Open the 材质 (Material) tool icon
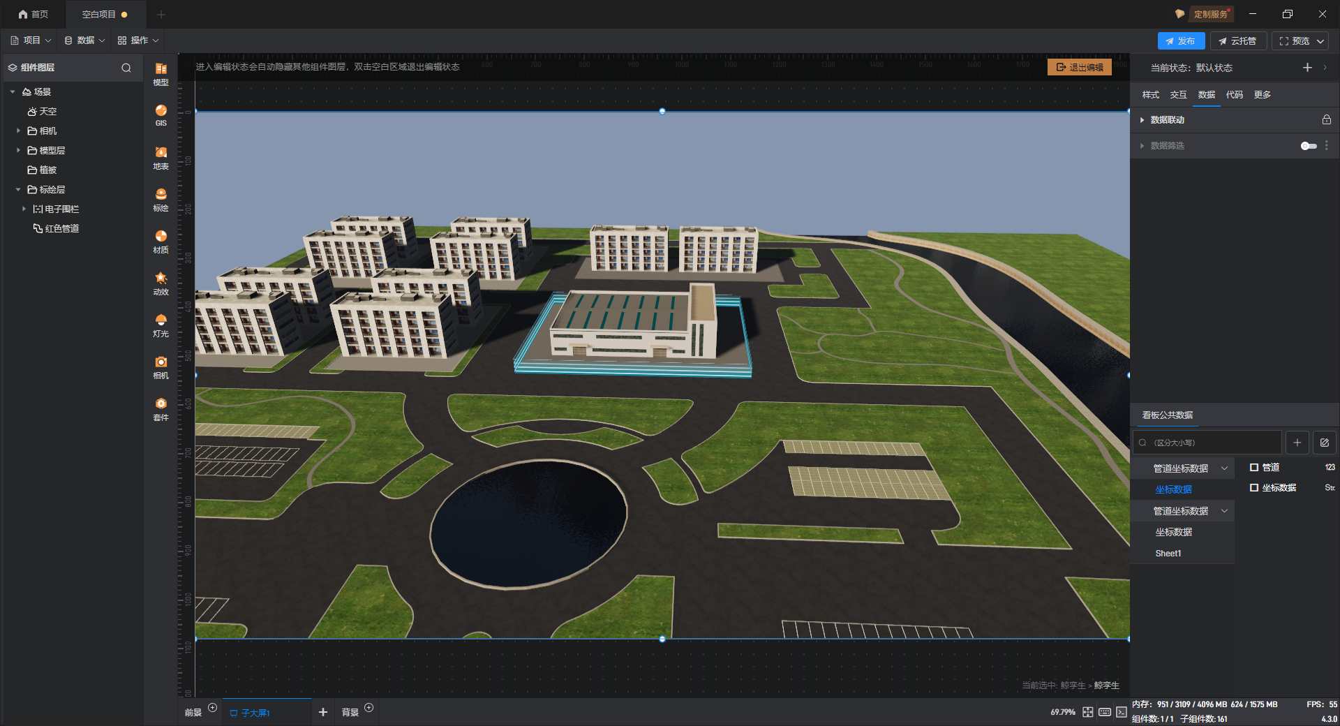1340x726 pixels. pos(161,240)
